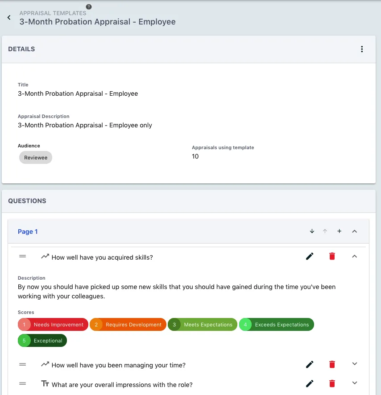Click the score icon beside acquired skills question

[x=45, y=257]
